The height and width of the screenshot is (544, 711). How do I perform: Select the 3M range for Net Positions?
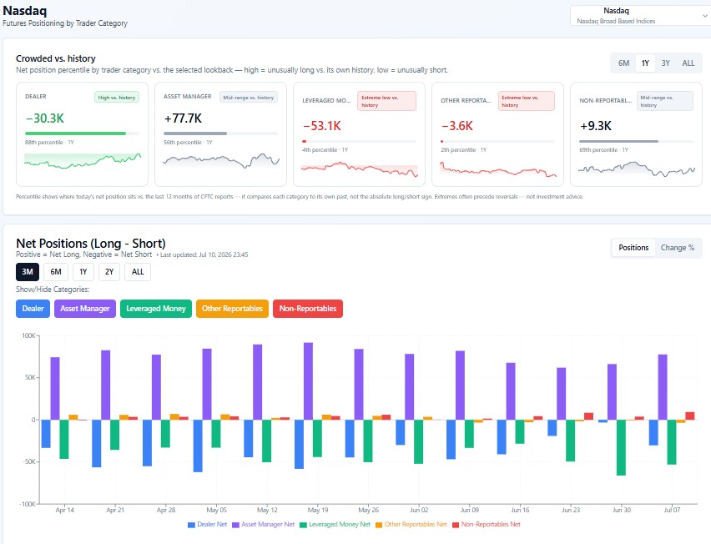[28, 271]
